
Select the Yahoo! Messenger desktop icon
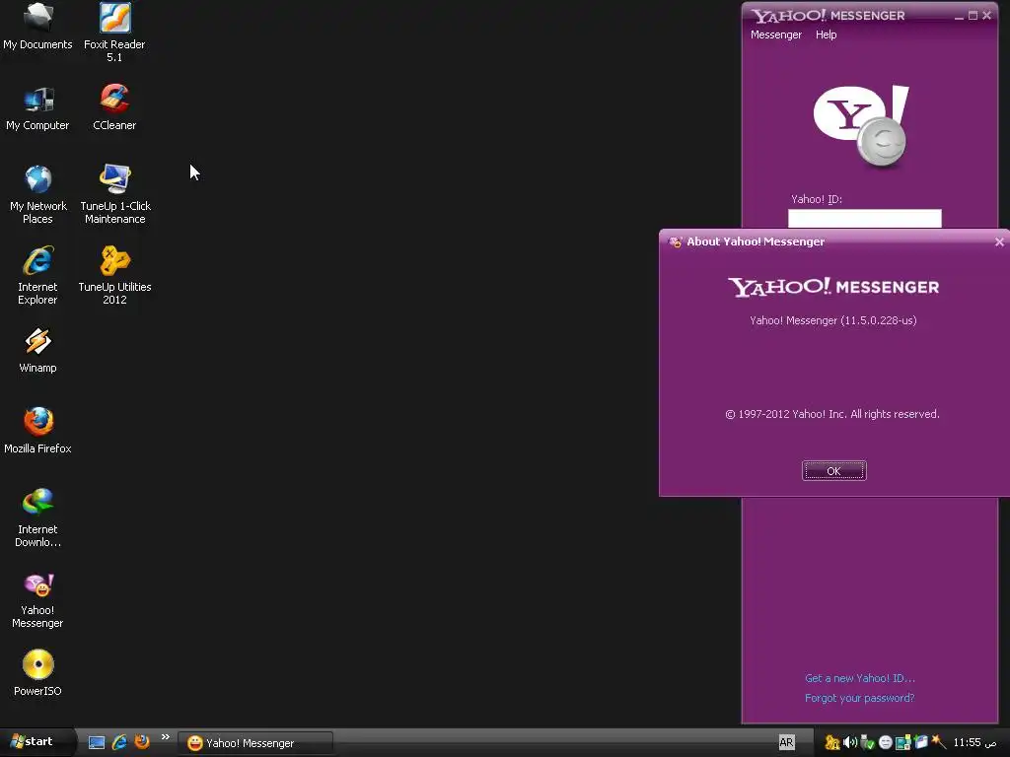click(x=37, y=600)
